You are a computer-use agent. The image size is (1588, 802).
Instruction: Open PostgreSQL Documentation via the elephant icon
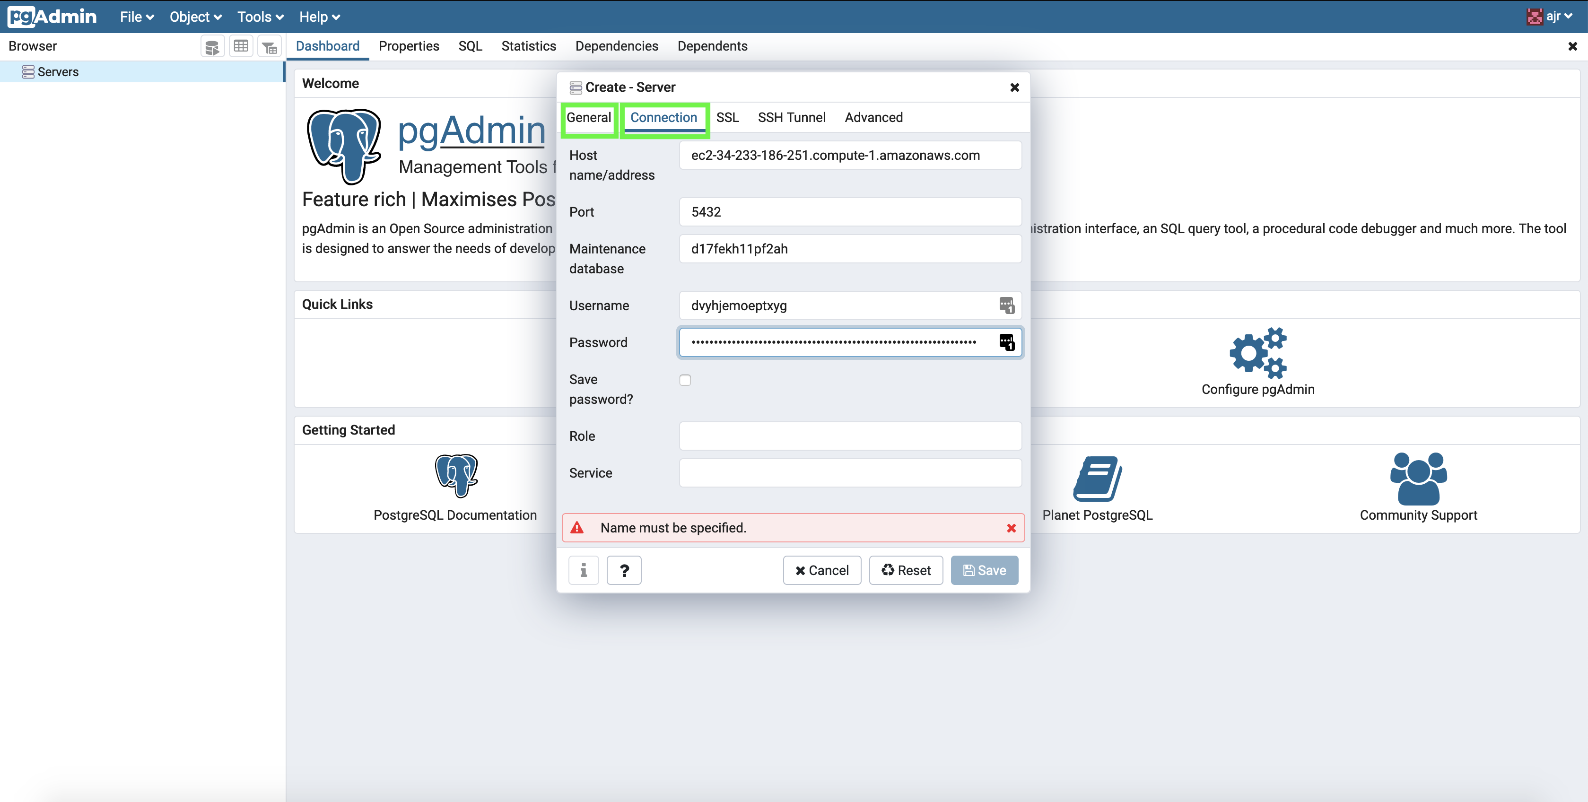pos(456,476)
